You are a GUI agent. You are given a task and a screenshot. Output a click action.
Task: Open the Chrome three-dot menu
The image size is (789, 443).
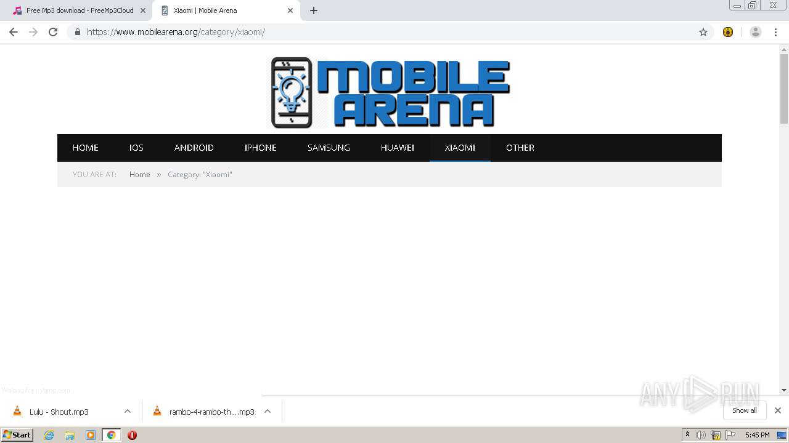point(775,32)
